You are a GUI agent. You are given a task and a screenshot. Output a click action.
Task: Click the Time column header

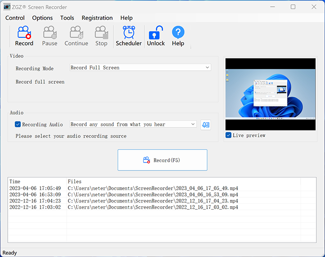pos(37,181)
